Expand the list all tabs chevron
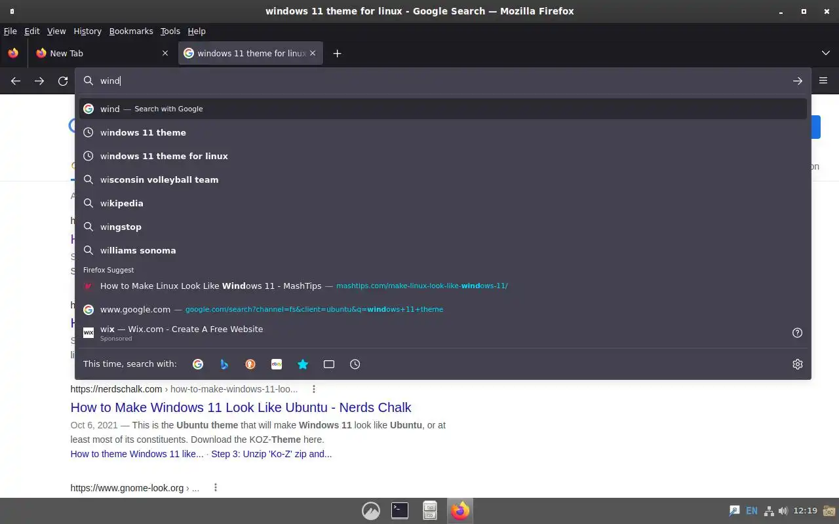The width and height of the screenshot is (839, 524). pos(826,54)
